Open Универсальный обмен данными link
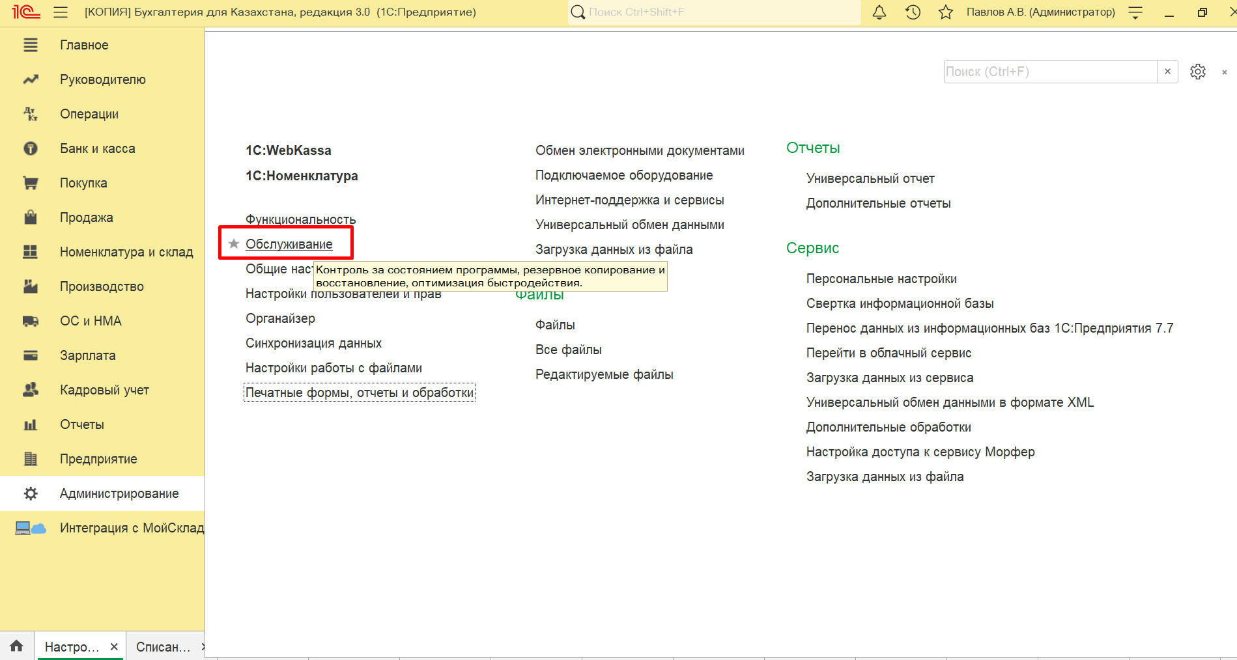Image resolution: width=1237 pixels, height=660 pixels. click(630, 225)
